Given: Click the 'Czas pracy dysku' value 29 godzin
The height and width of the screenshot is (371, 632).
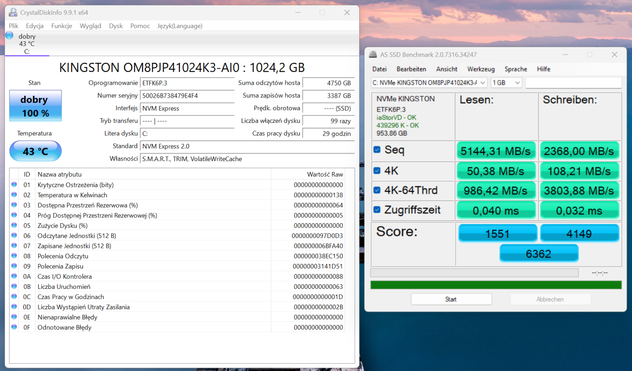Looking at the screenshot, I should click(328, 134).
